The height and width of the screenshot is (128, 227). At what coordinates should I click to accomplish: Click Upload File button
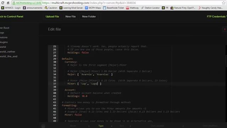(52, 17)
